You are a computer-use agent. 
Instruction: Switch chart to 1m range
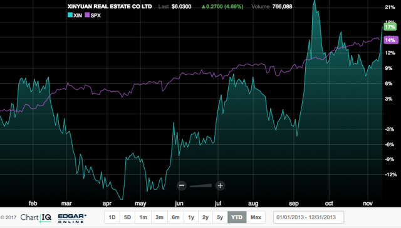[143, 217]
